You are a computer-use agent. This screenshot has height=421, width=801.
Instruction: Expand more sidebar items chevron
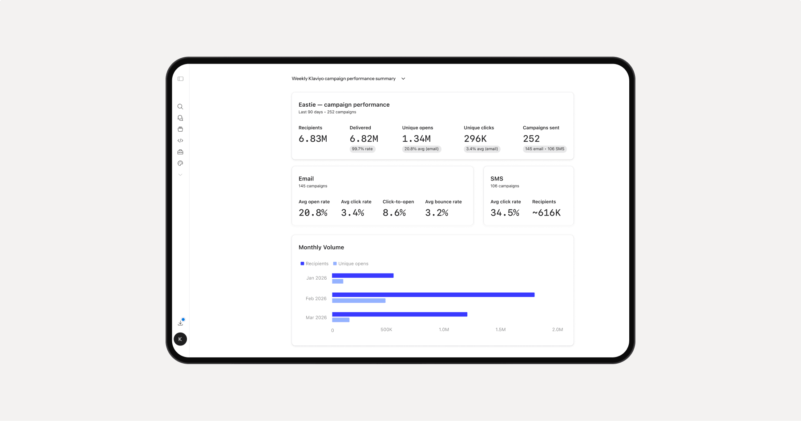click(x=180, y=175)
